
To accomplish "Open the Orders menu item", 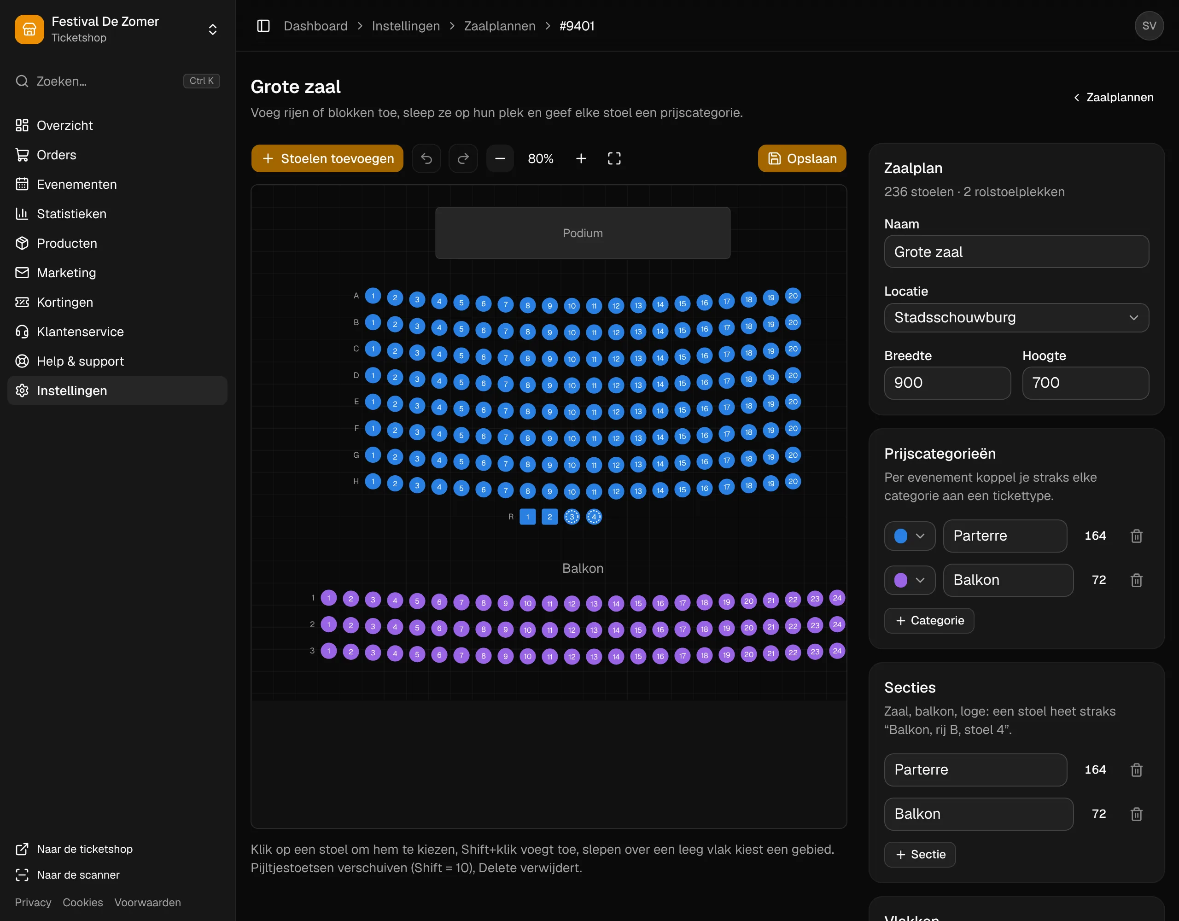I will point(118,155).
